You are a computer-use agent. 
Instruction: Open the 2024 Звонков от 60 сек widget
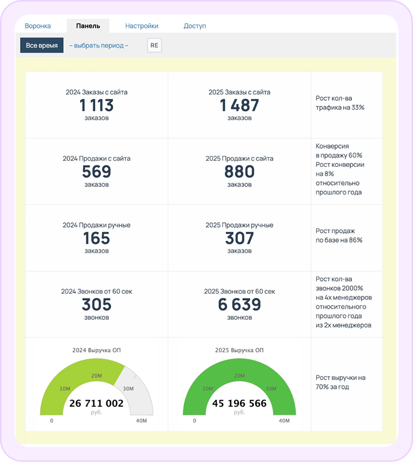[x=97, y=304]
